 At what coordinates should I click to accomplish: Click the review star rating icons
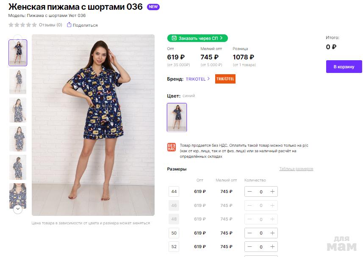point(22,25)
